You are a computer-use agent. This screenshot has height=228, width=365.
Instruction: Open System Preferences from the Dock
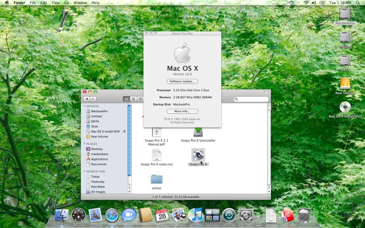coord(246,215)
